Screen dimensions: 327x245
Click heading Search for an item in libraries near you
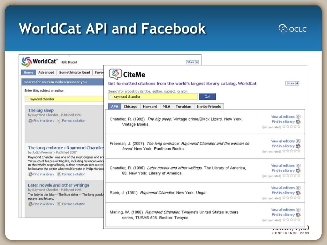(55, 82)
